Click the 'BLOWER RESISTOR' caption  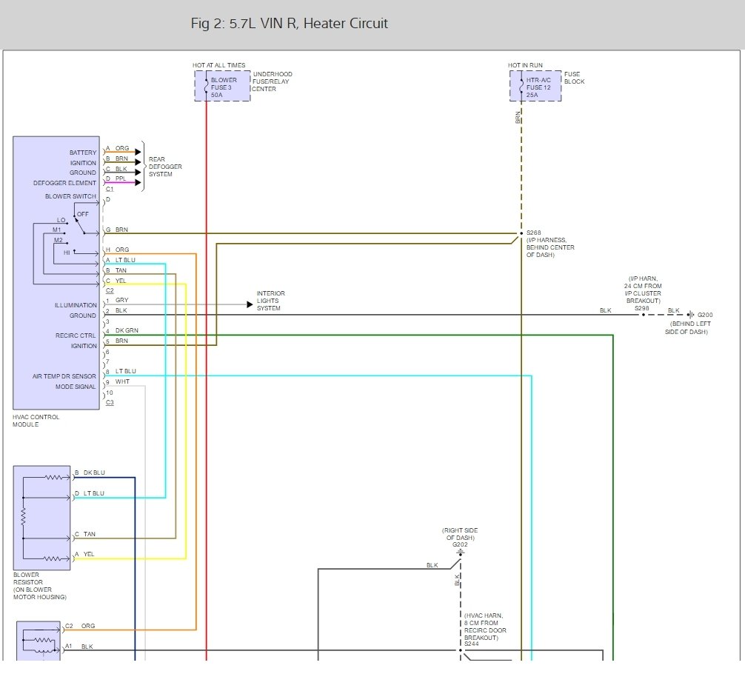pyautogui.click(x=28, y=579)
